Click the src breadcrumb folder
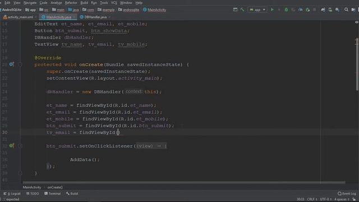 coord(44,10)
